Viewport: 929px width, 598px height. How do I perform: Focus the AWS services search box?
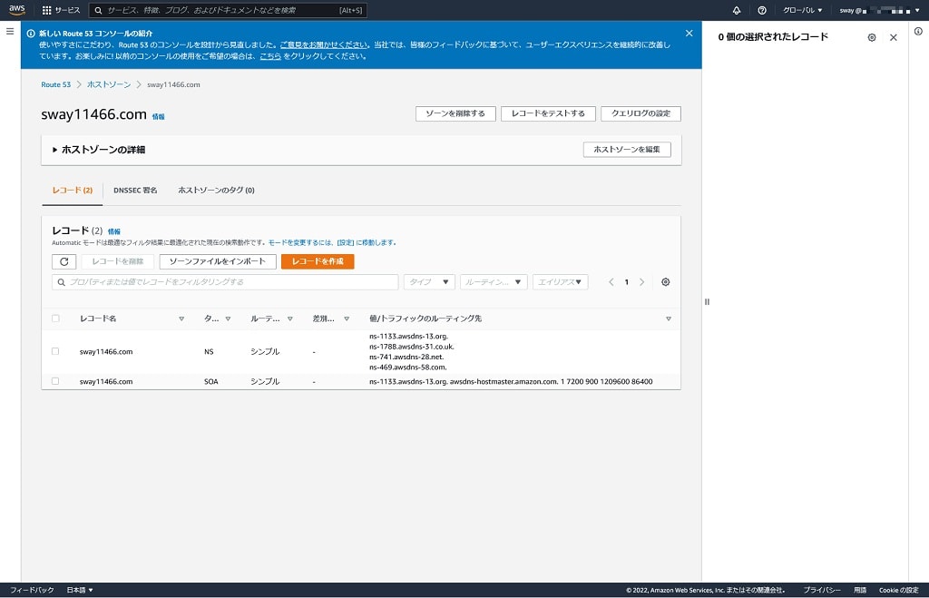[x=228, y=10]
